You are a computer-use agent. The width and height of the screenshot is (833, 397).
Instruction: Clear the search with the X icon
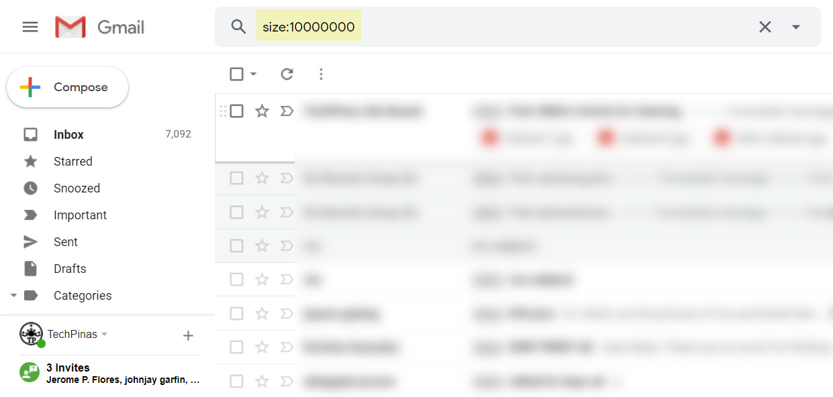(765, 27)
